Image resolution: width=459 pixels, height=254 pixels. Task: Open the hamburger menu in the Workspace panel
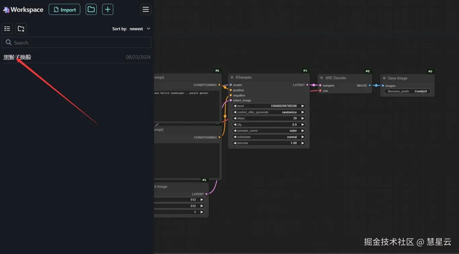coord(145,9)
